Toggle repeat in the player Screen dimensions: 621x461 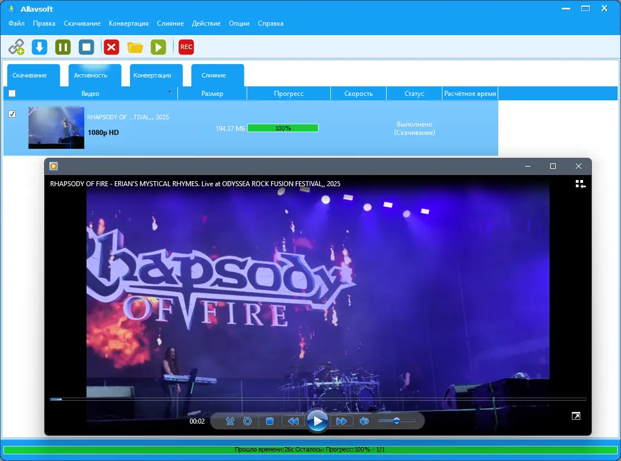(x=248, y=421)
